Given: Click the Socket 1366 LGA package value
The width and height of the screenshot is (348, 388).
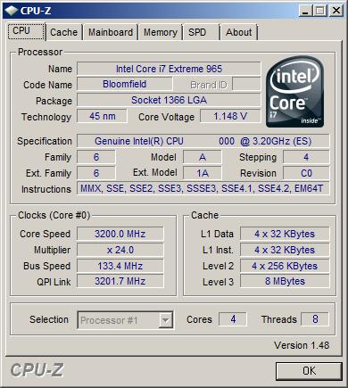Looking at the screenshot, I should [x=169, y=100].
